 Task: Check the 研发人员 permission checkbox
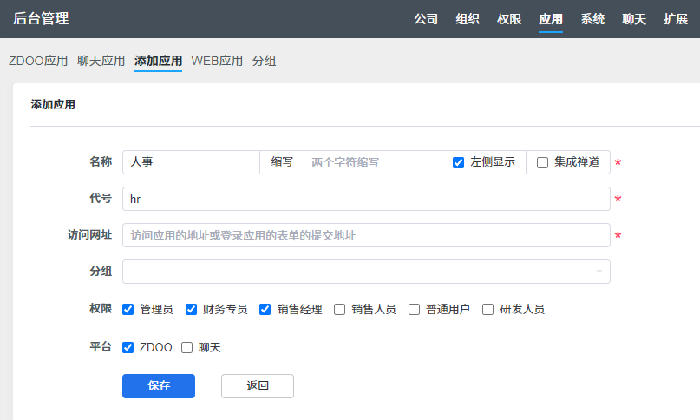point(488,309)
